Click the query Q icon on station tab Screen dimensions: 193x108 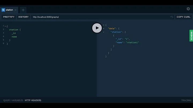pos(3,10)
